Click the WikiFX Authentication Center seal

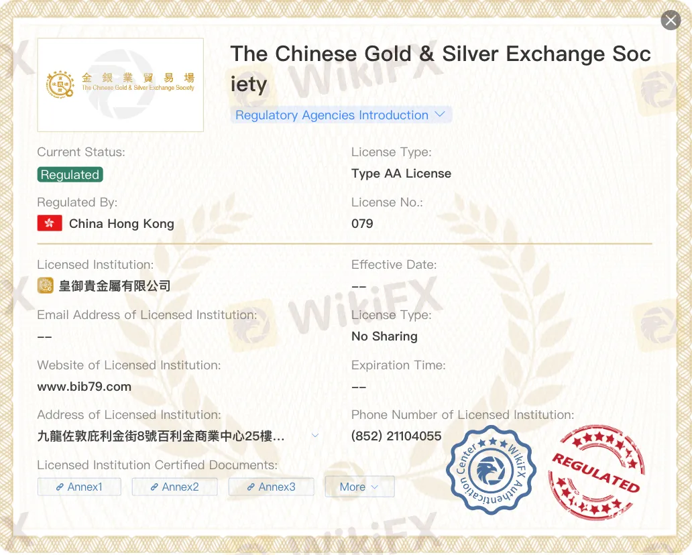491,470
